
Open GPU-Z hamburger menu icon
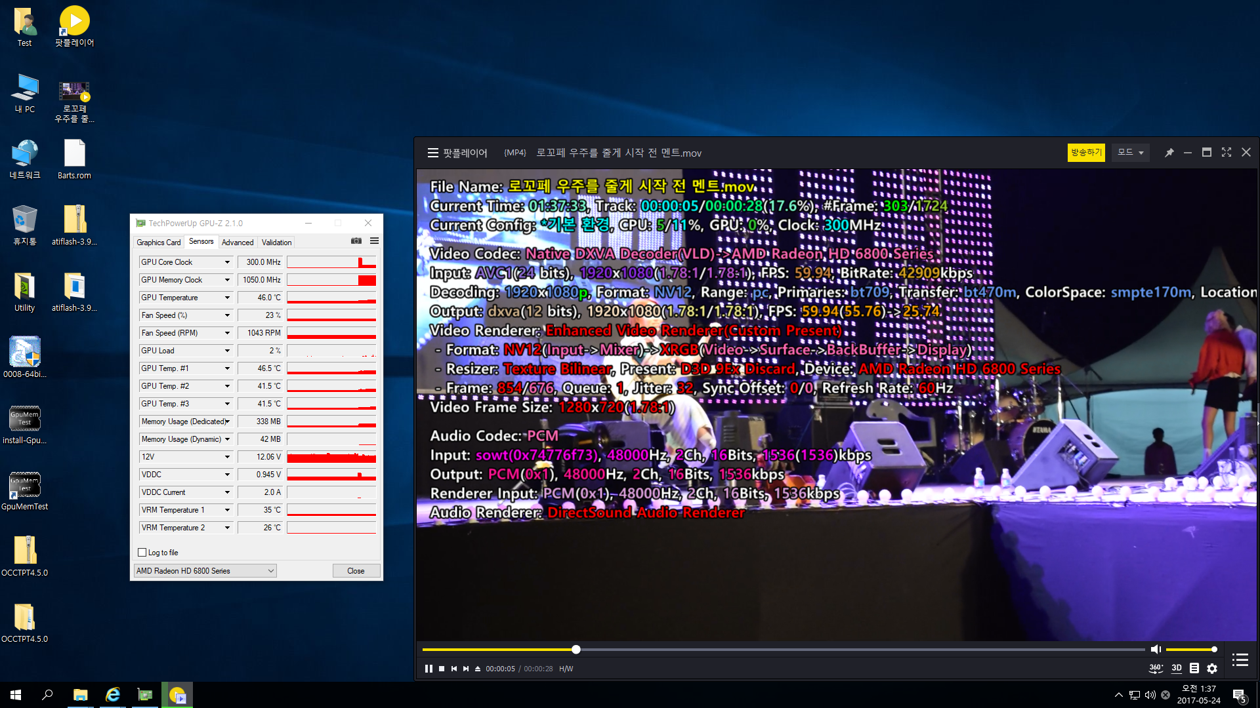(x=374, y=241)
